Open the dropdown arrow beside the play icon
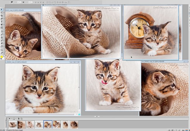This screenshot has width=190, height=131. [12, 119]
